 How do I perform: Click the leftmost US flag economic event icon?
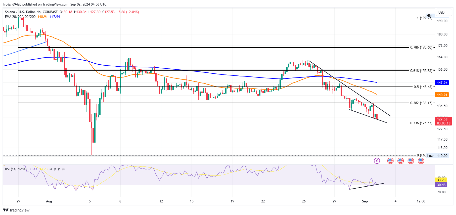pyautogui.click(x=390, y=161)
